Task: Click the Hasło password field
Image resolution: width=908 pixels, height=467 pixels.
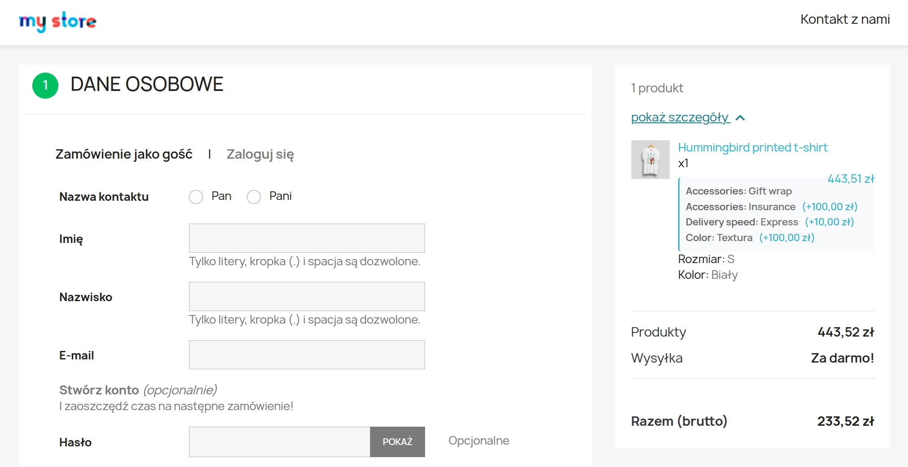Action: pos(279,441)
